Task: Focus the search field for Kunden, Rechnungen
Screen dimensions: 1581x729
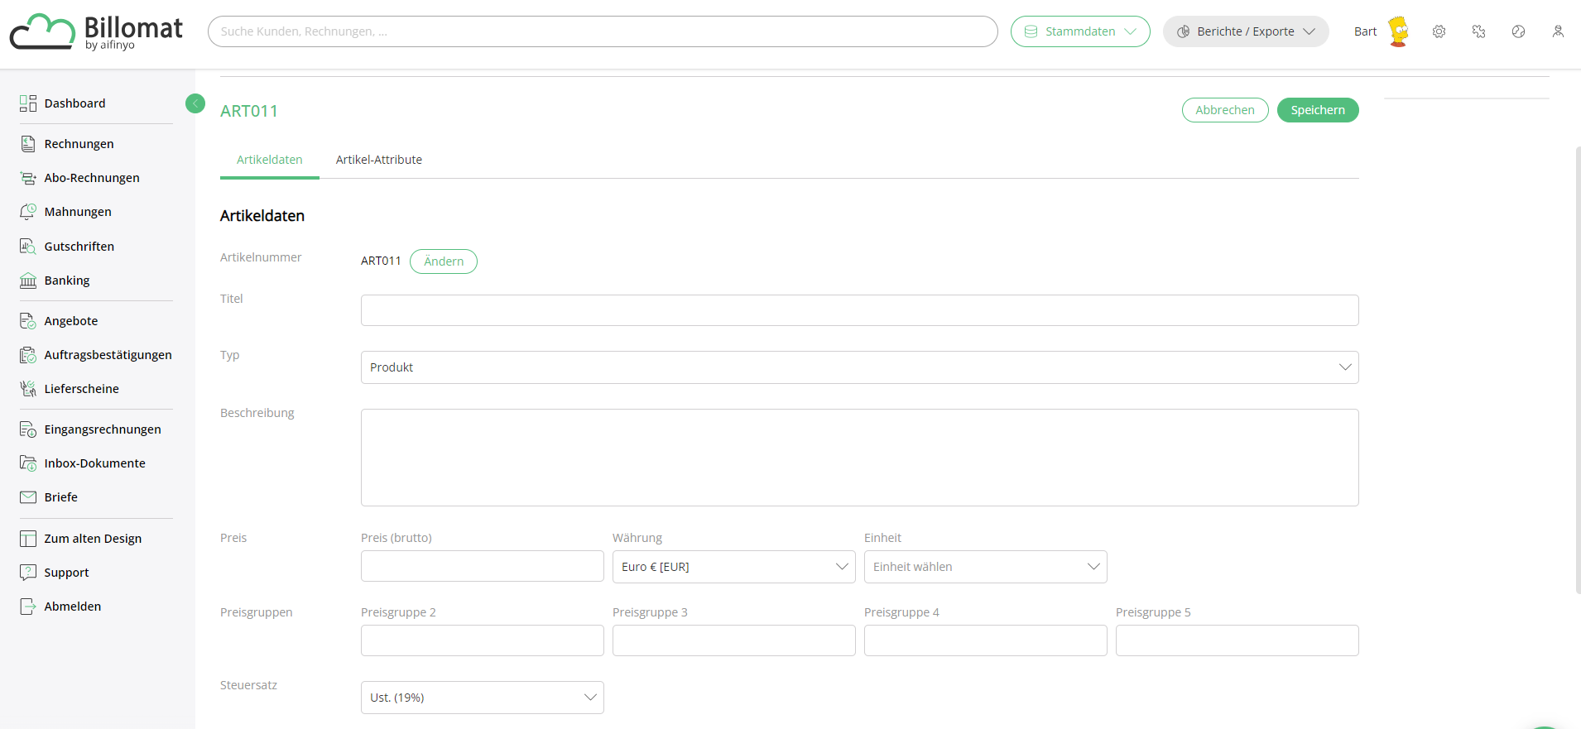Action: click(603, 31)
